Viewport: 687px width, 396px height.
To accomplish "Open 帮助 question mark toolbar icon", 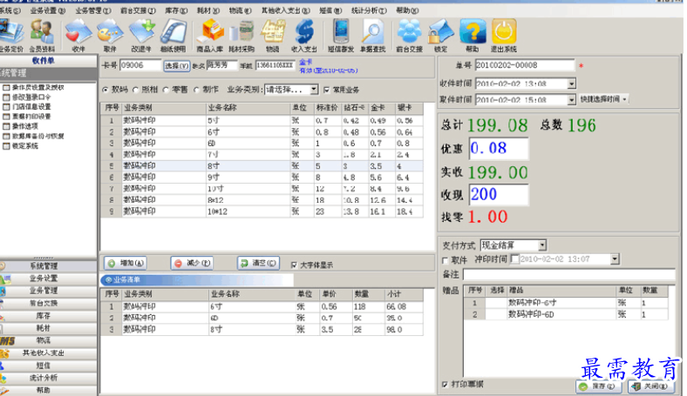I will [473, 36].
